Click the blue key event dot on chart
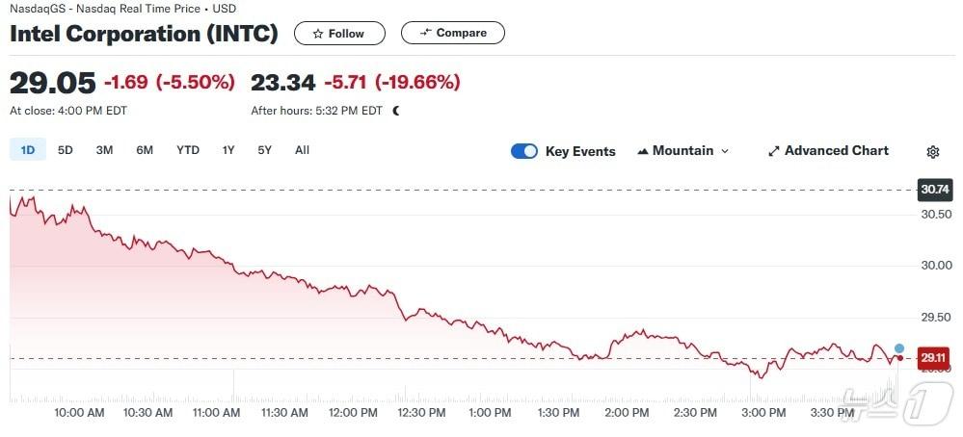 click(899, 347)
